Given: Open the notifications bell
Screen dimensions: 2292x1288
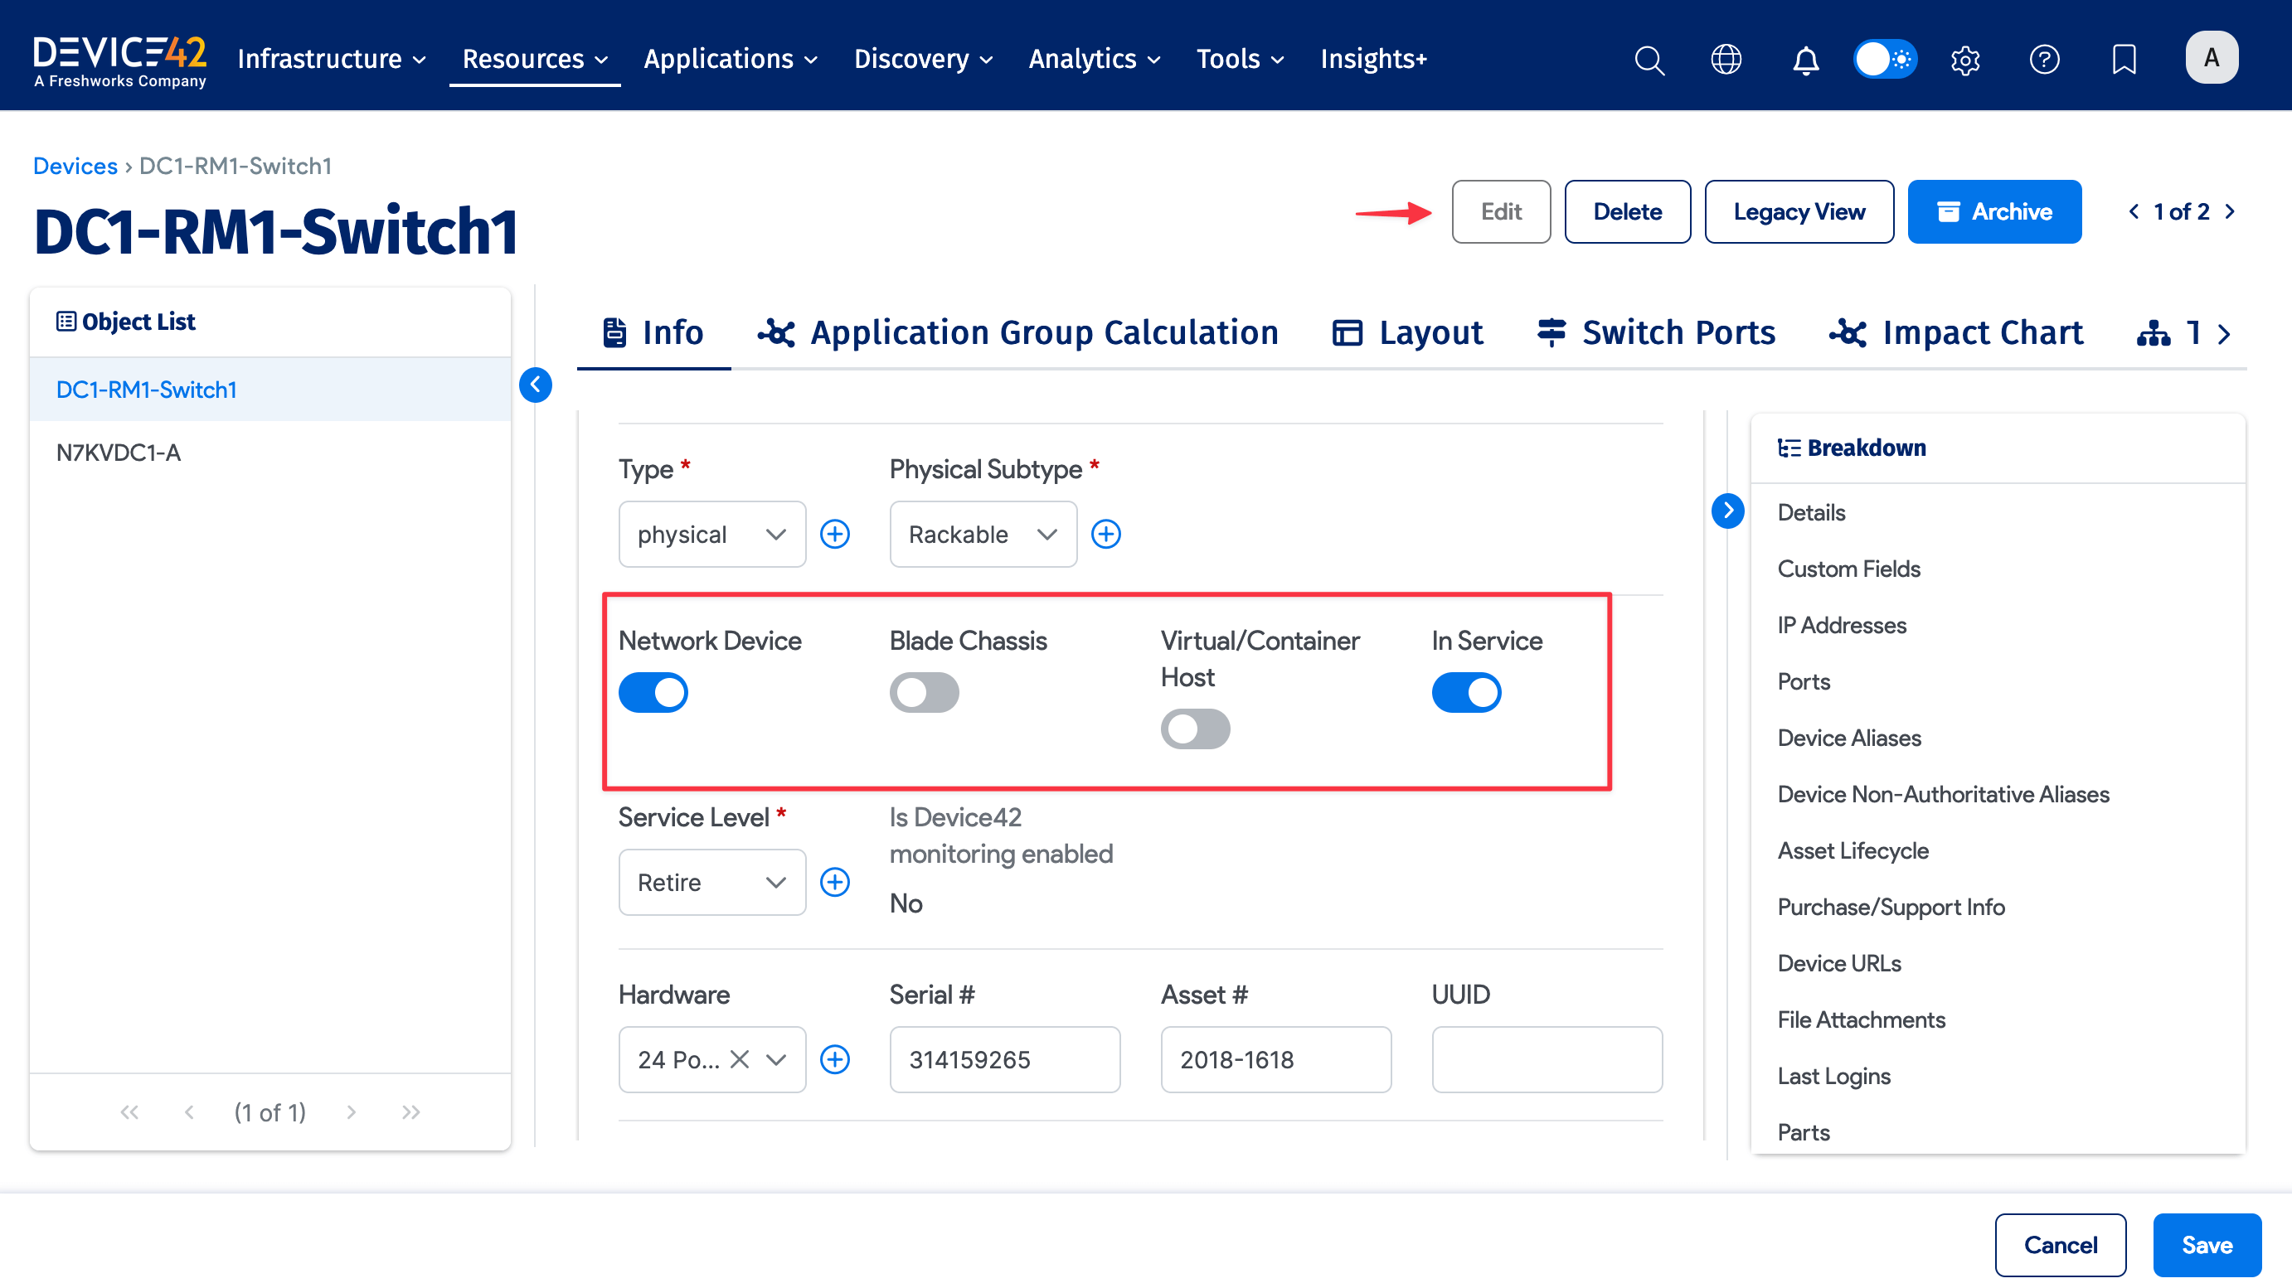Looking at the screenshot, I should 1805,60.
